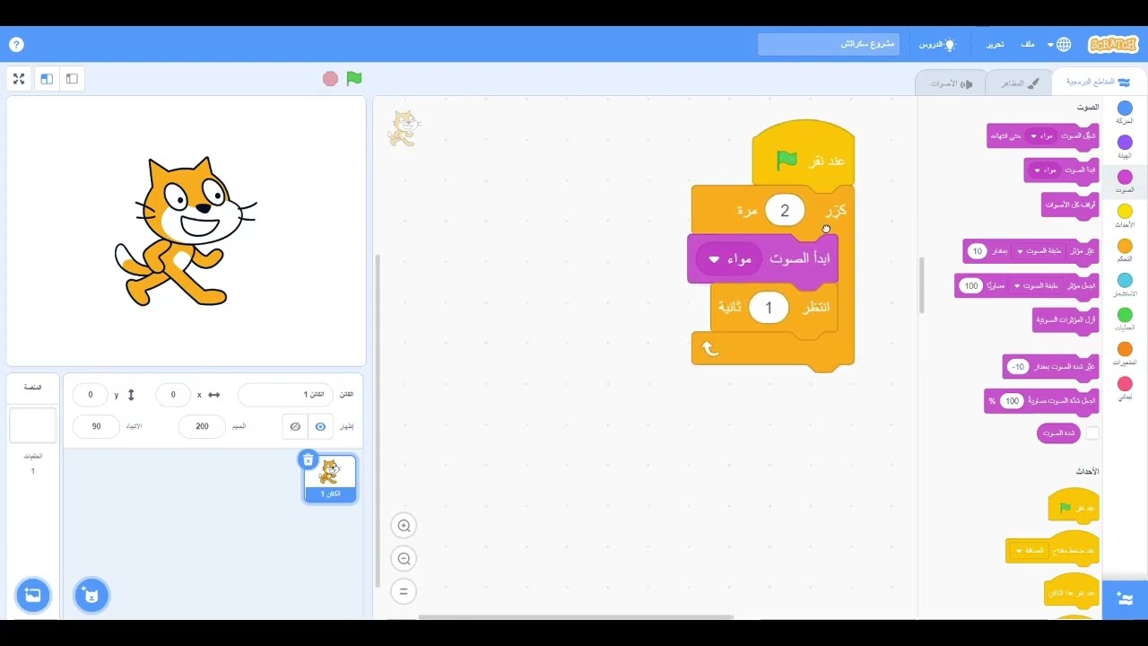1148x646 pixels.
Task: Delete sprite الكائن 1 with trash icon
Action: (x=309, y=459)
